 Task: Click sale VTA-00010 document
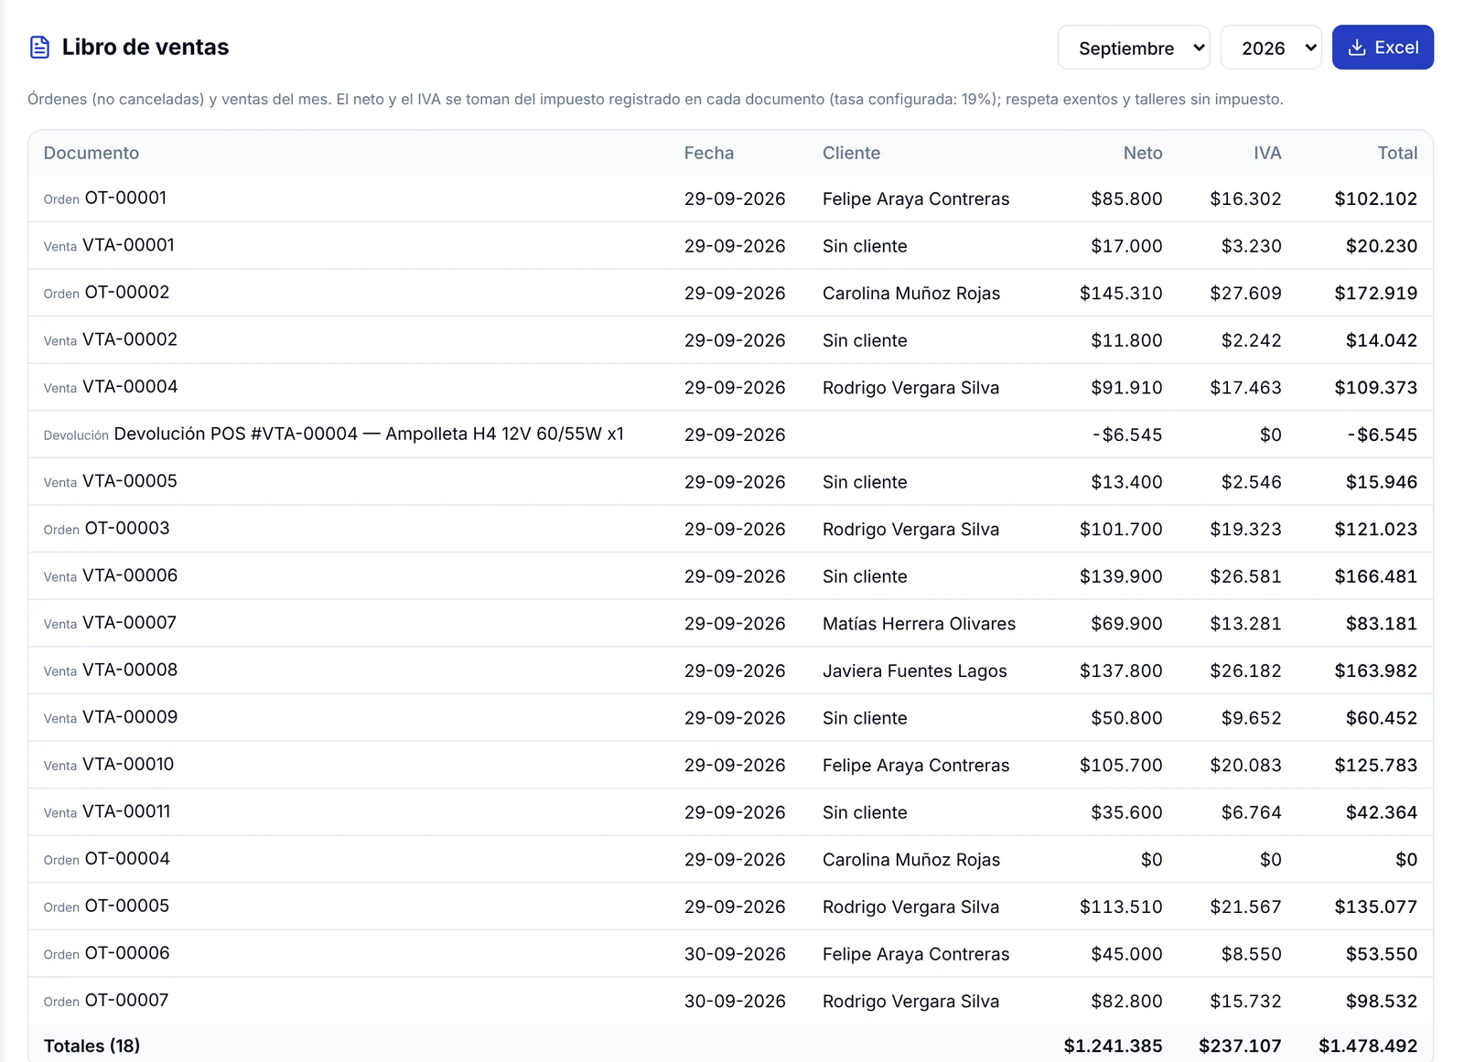(128, 765)
